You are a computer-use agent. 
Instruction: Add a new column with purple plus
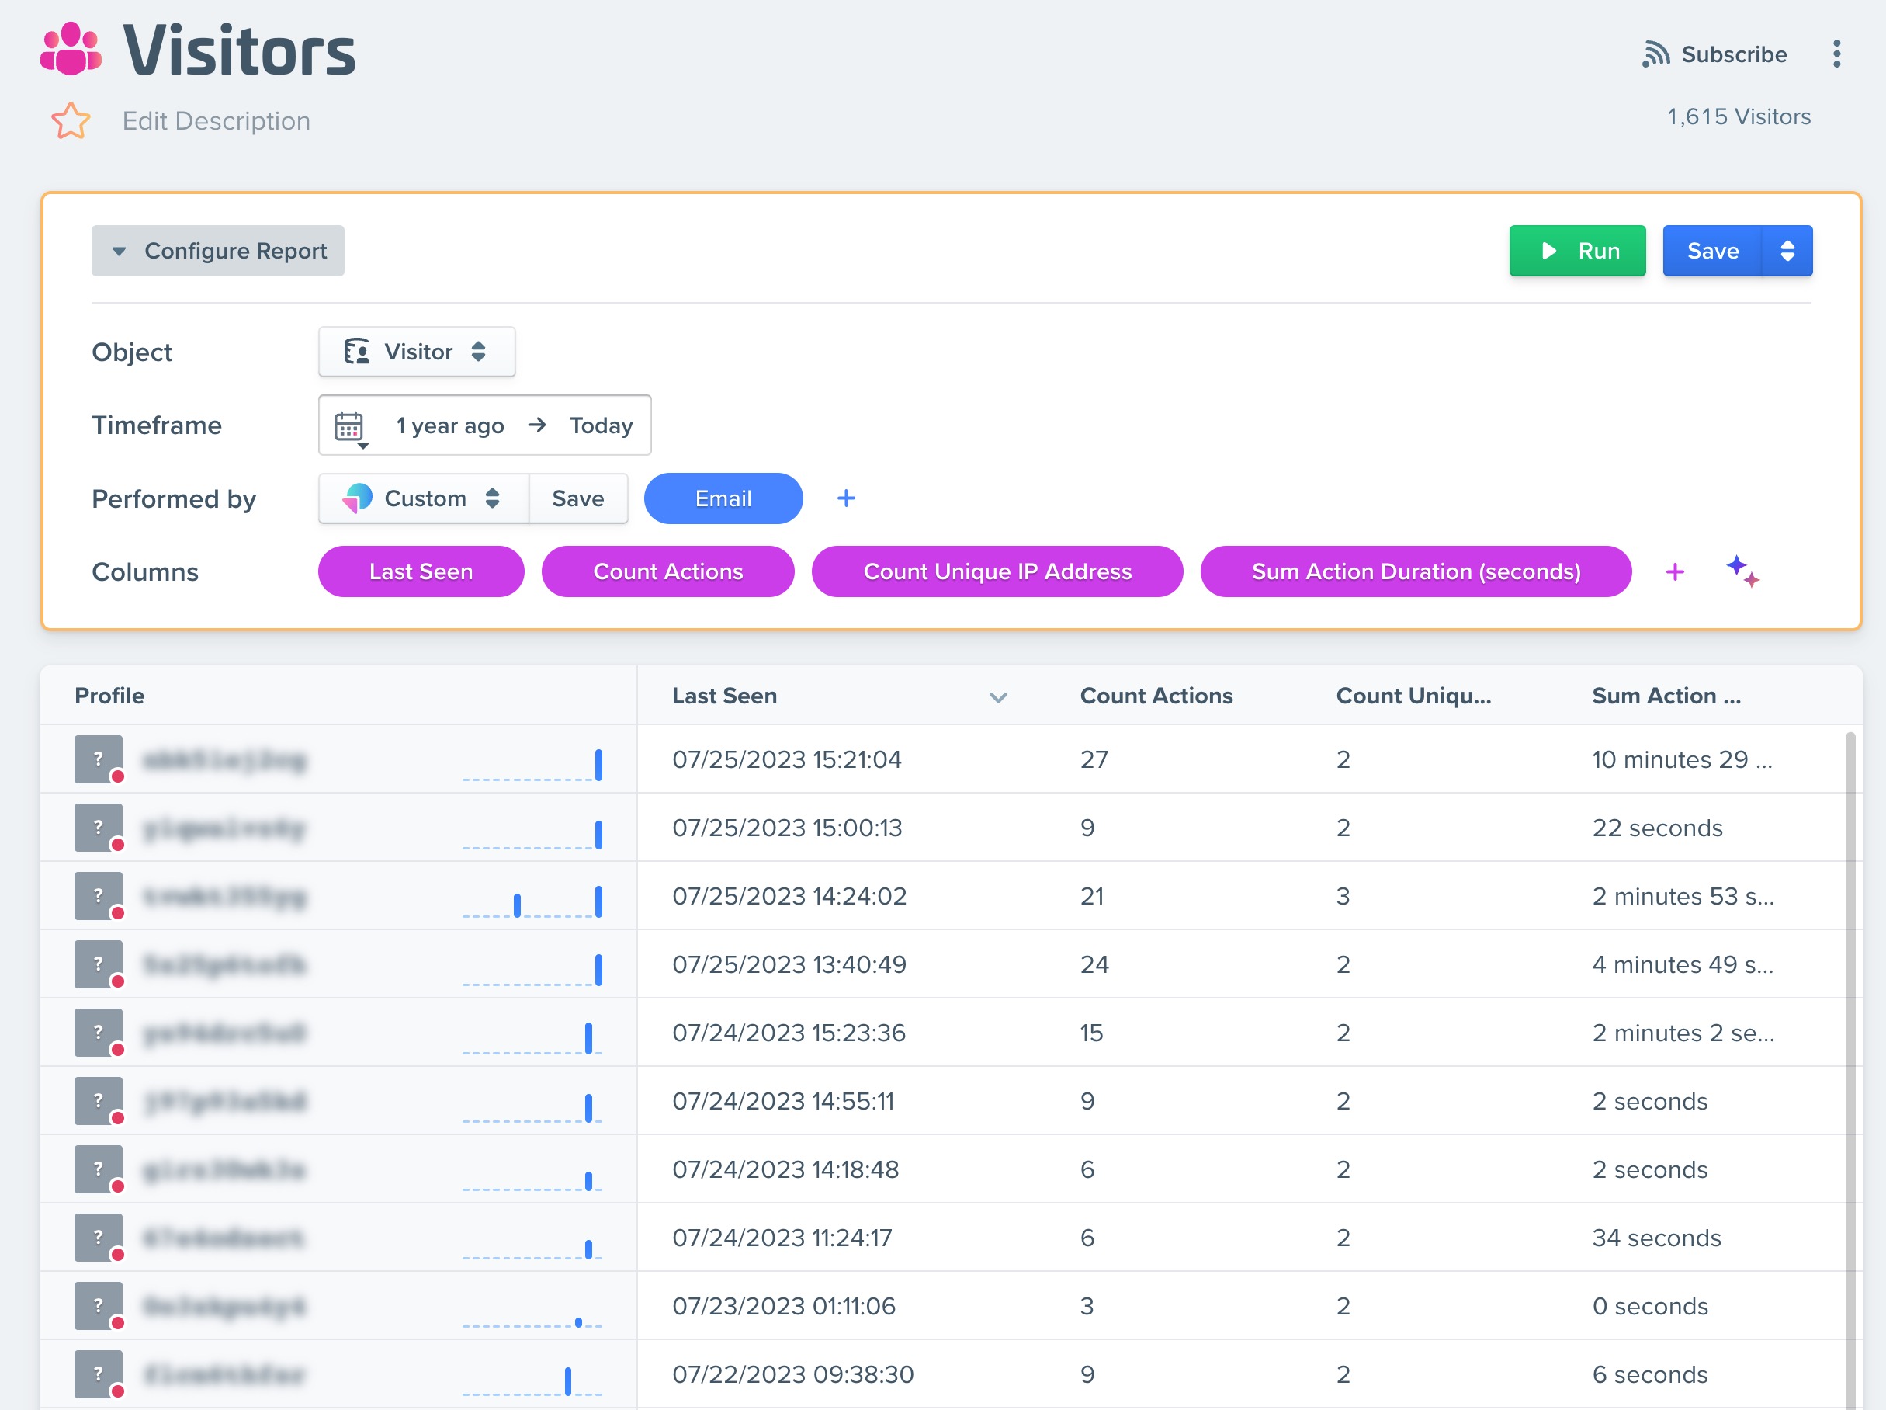pyautogui.click(x=1675, y=571)
